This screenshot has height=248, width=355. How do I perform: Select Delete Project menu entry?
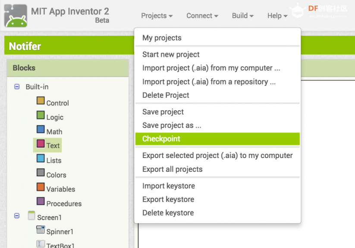coord(217,95)
